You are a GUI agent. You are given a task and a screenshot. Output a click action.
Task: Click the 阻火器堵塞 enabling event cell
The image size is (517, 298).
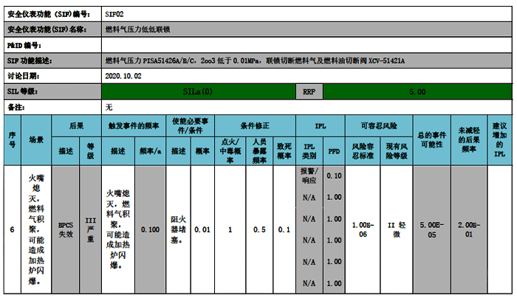tap(180, 229)
